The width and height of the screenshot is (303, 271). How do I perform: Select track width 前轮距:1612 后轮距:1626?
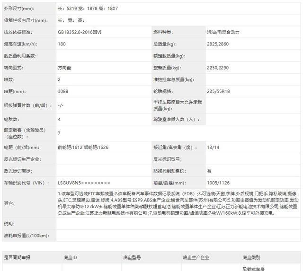[83, 147]
